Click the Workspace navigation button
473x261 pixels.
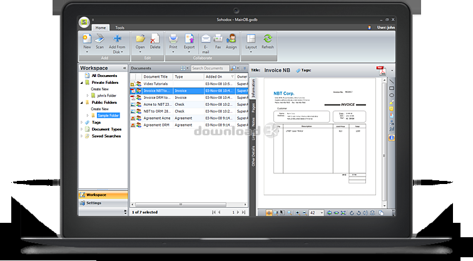click(x=103, y=195)
